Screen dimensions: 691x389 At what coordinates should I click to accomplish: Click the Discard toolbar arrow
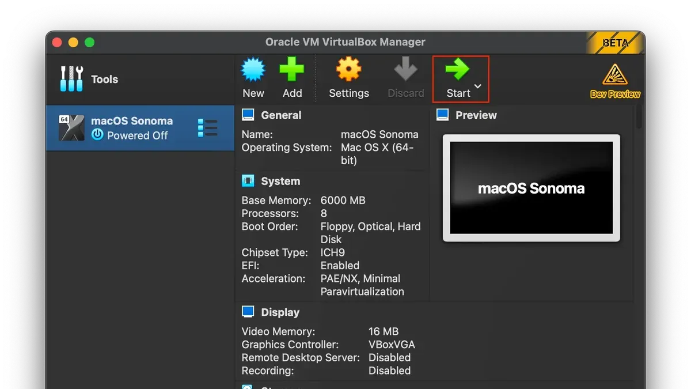click(405, 70)
